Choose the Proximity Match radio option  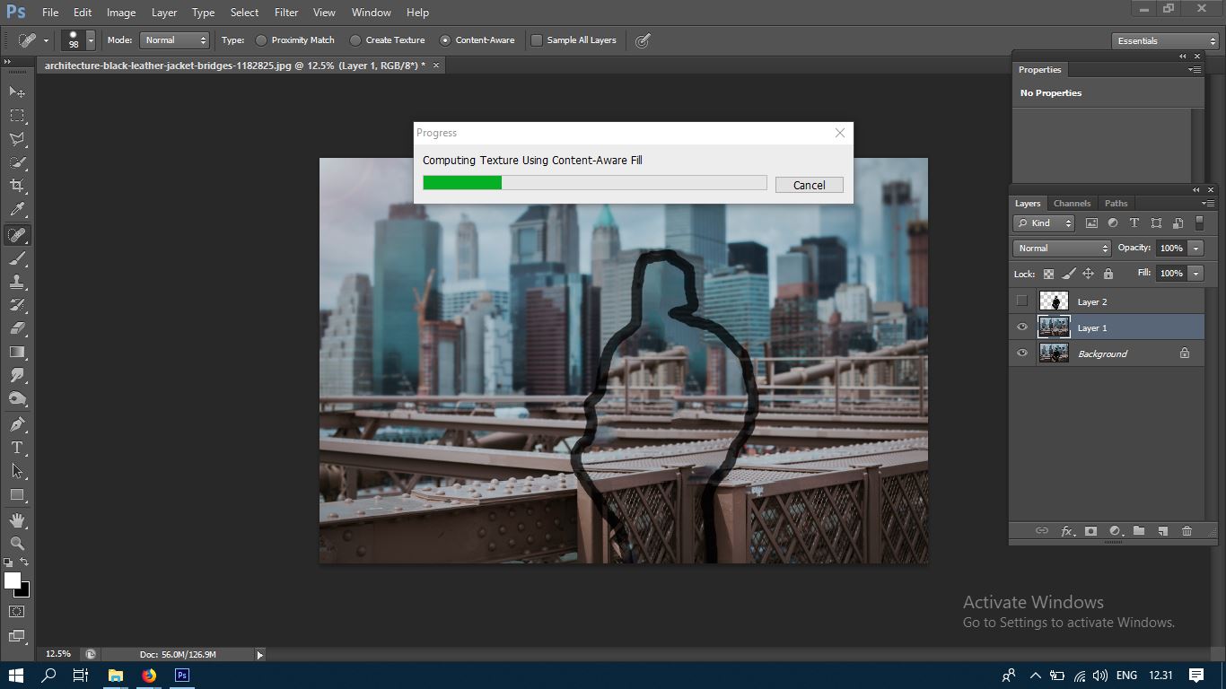coord(261,40)
